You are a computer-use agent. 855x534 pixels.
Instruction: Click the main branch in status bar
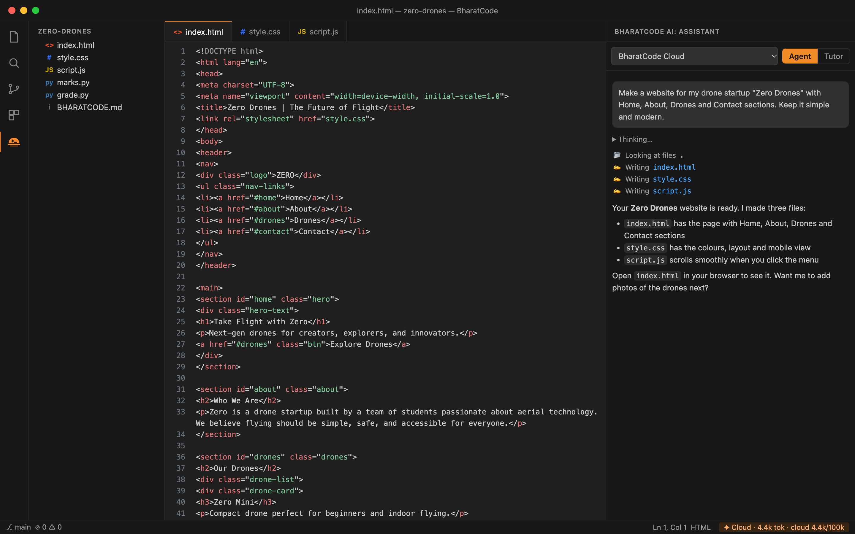point(19,527)
